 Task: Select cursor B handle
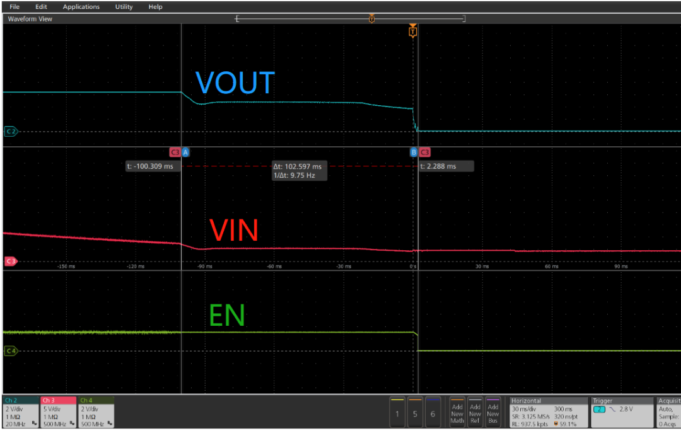click(414, 152)
